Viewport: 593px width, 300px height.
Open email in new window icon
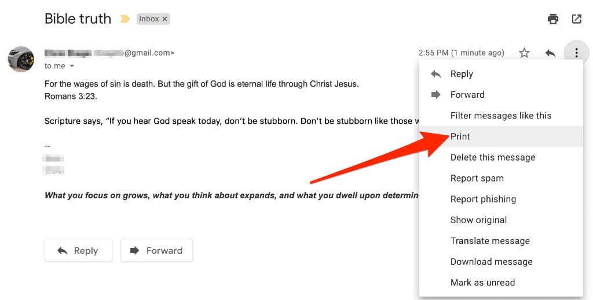[x=577, y=19]
